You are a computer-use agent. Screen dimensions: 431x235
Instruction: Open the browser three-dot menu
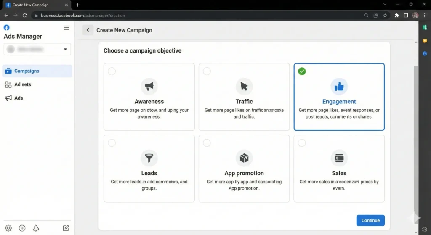[425, 16]
